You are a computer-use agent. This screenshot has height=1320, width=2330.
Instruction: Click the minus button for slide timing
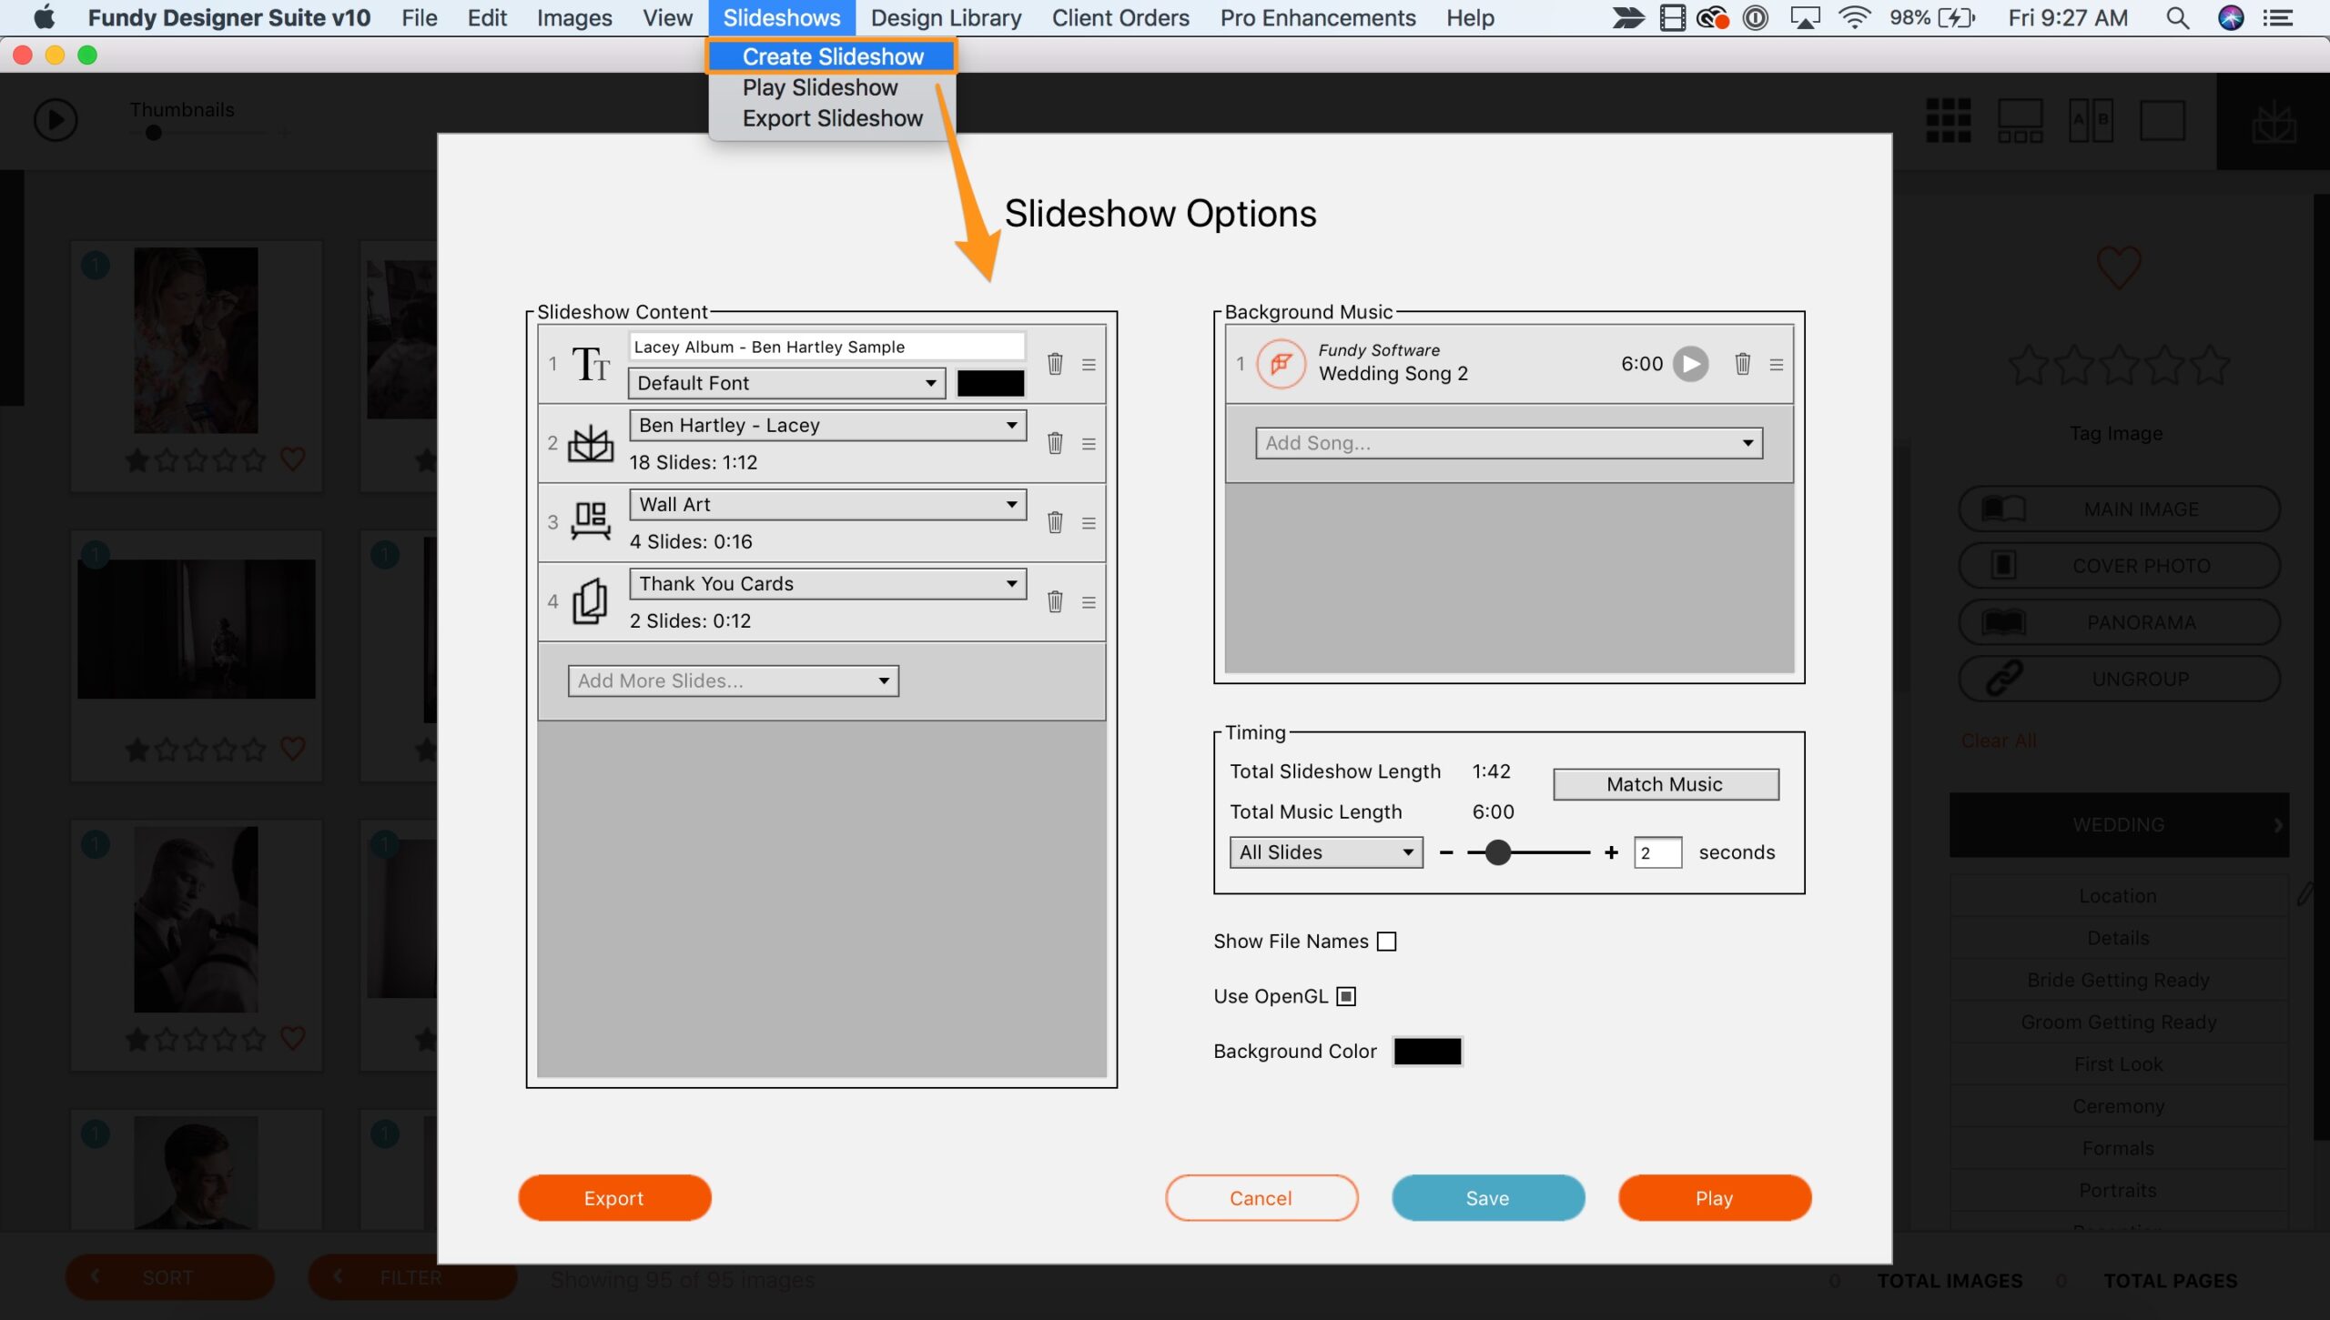click(x=1446, y=852)
